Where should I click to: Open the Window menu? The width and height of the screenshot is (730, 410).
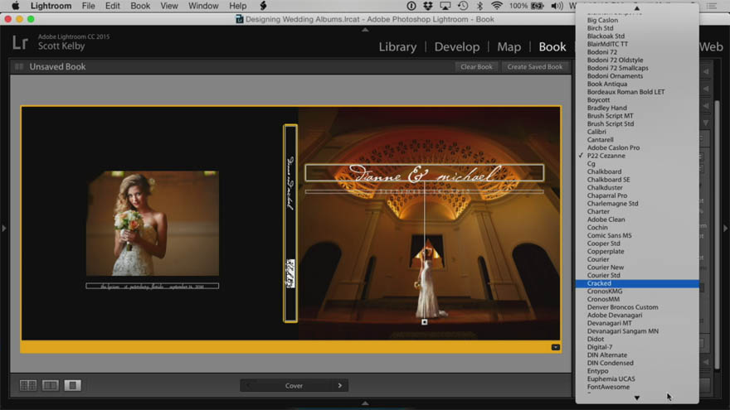click(203, 6)
